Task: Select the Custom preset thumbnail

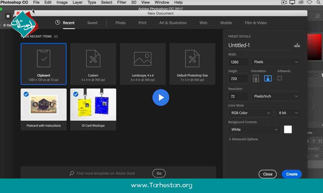Action: (93, 64)
